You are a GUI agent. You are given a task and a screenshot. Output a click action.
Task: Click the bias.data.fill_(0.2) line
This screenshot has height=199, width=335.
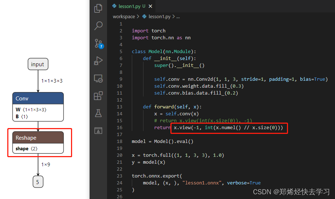pos(196,93)
